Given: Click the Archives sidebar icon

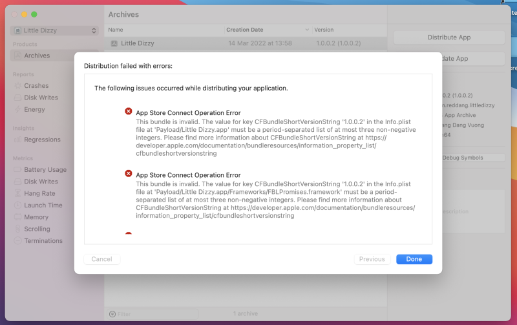Looking at the screenshot, I should tap(18, 56).
